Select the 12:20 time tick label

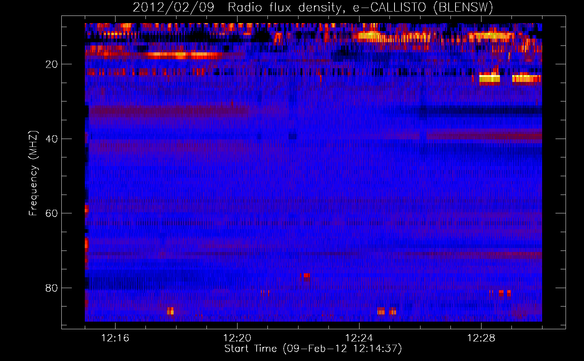tap(237, 338)
